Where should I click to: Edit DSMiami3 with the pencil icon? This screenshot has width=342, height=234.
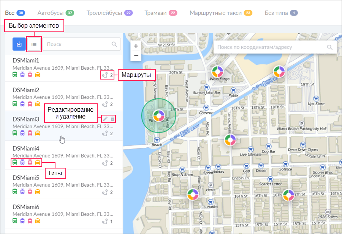(105, 119)
